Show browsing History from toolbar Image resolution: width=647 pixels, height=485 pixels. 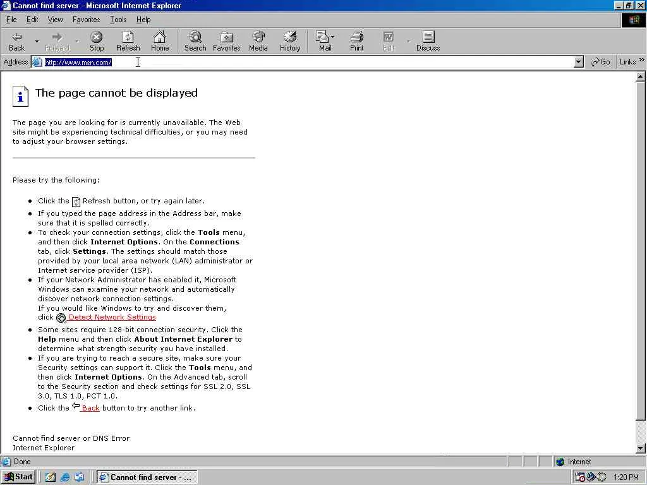(290, 41)
